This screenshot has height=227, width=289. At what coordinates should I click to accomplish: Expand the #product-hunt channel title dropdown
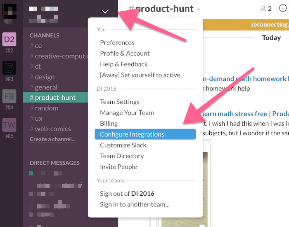[199, 9]
